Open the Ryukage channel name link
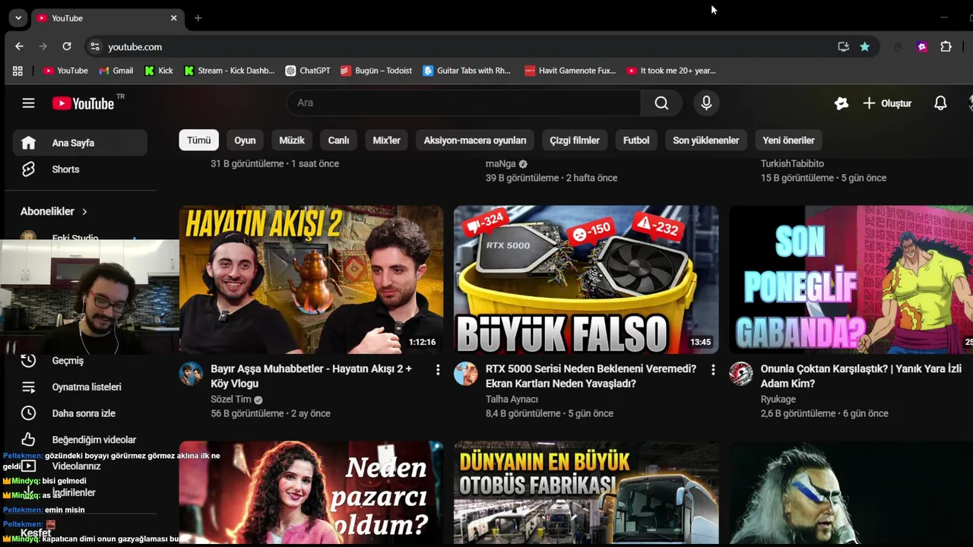This screenshot has width=973, height=547. pos(778,399)
